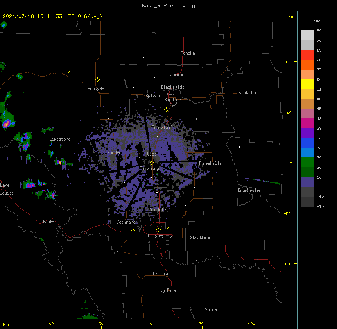Click the Airdrie city label
The image size is (337, 329).
pos(158,210)
